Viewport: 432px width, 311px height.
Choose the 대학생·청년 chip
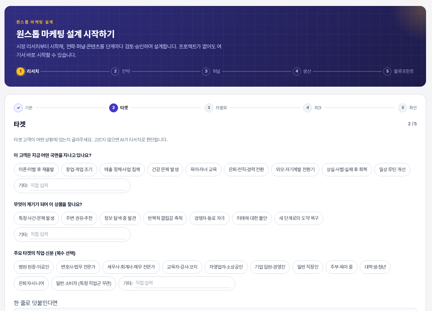pyautogui.click(x=375, y=267)
